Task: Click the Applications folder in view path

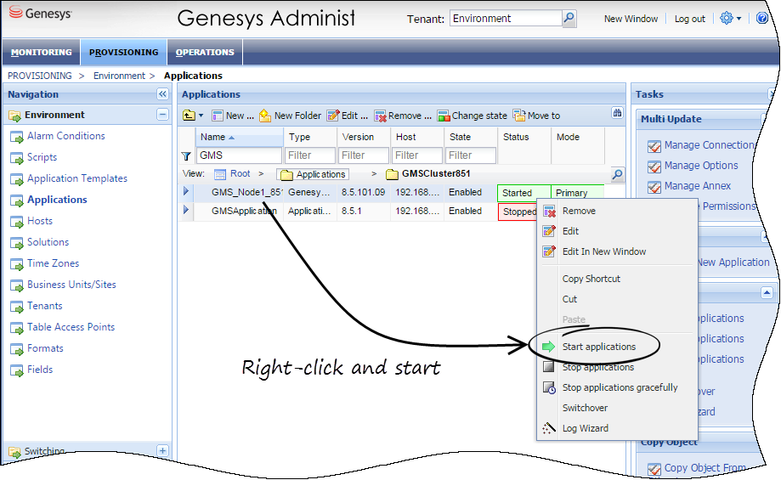Action: pyautogui.click(x=314, y=174)
